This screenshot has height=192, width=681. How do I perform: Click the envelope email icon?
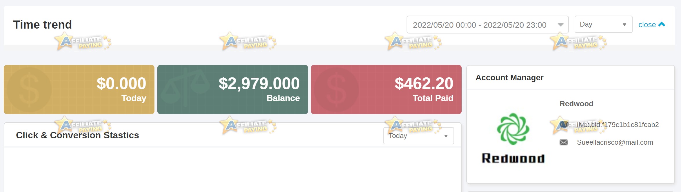[563, 142]
